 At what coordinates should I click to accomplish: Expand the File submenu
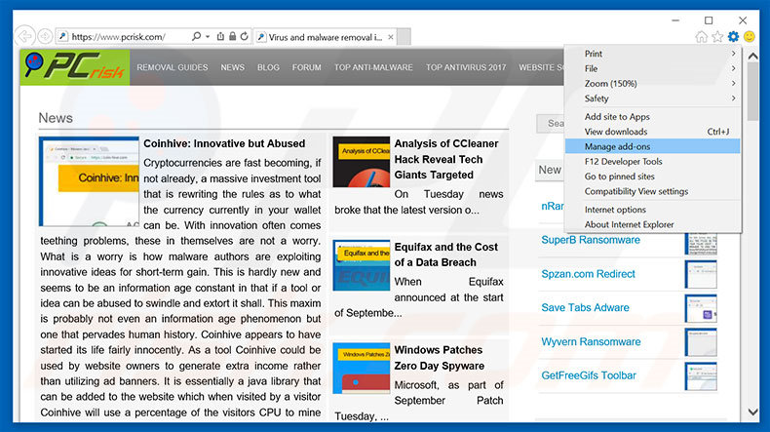652,69
